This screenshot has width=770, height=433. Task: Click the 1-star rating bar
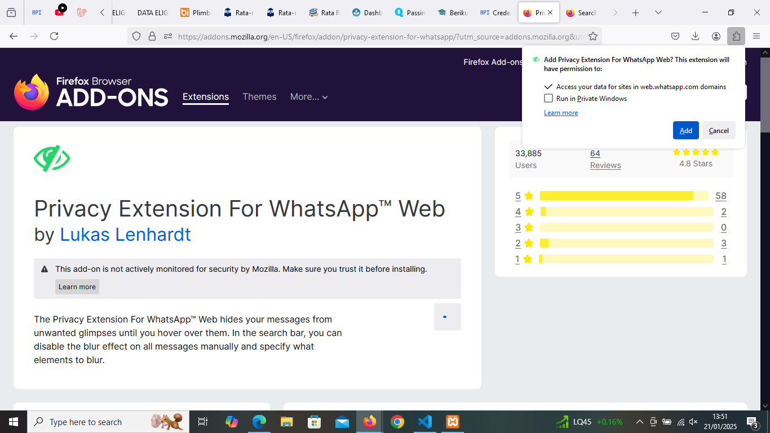point(626,259)
